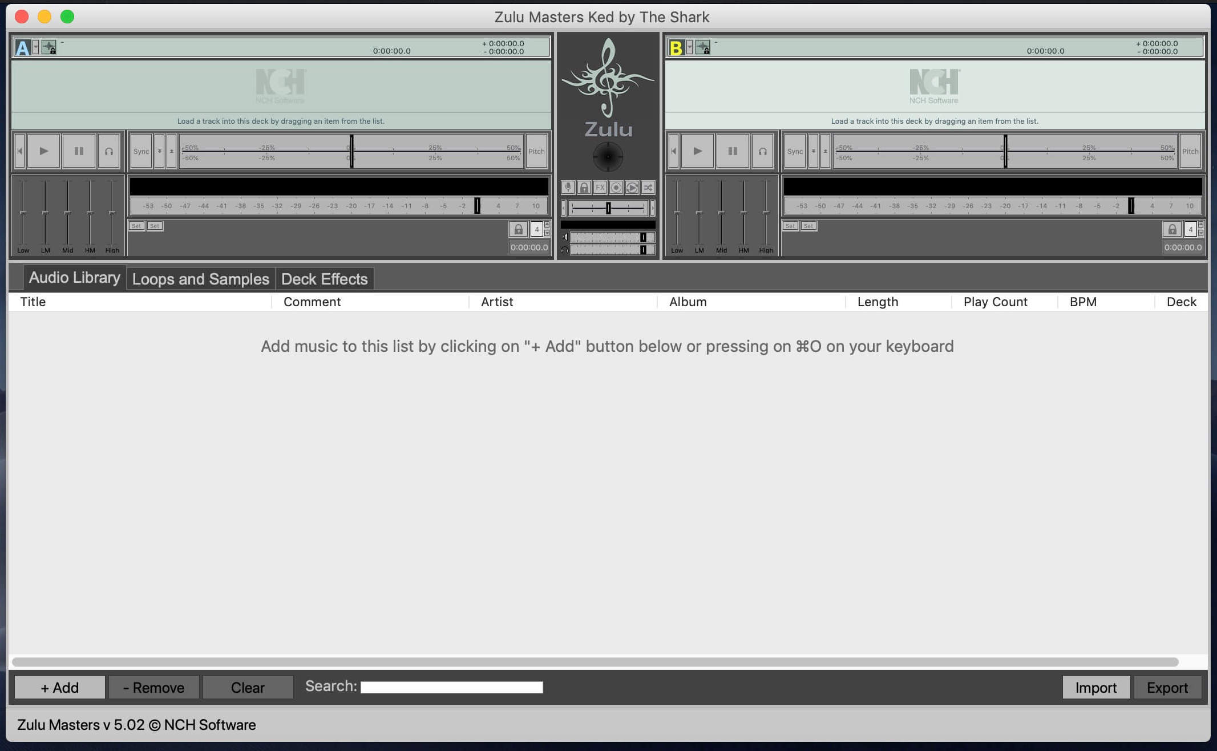
Task: Click the record icon in mixer
Action: click(616, 188)
